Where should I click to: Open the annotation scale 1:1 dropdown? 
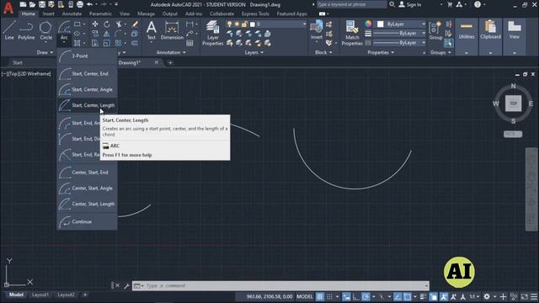(x=474, y=296)
